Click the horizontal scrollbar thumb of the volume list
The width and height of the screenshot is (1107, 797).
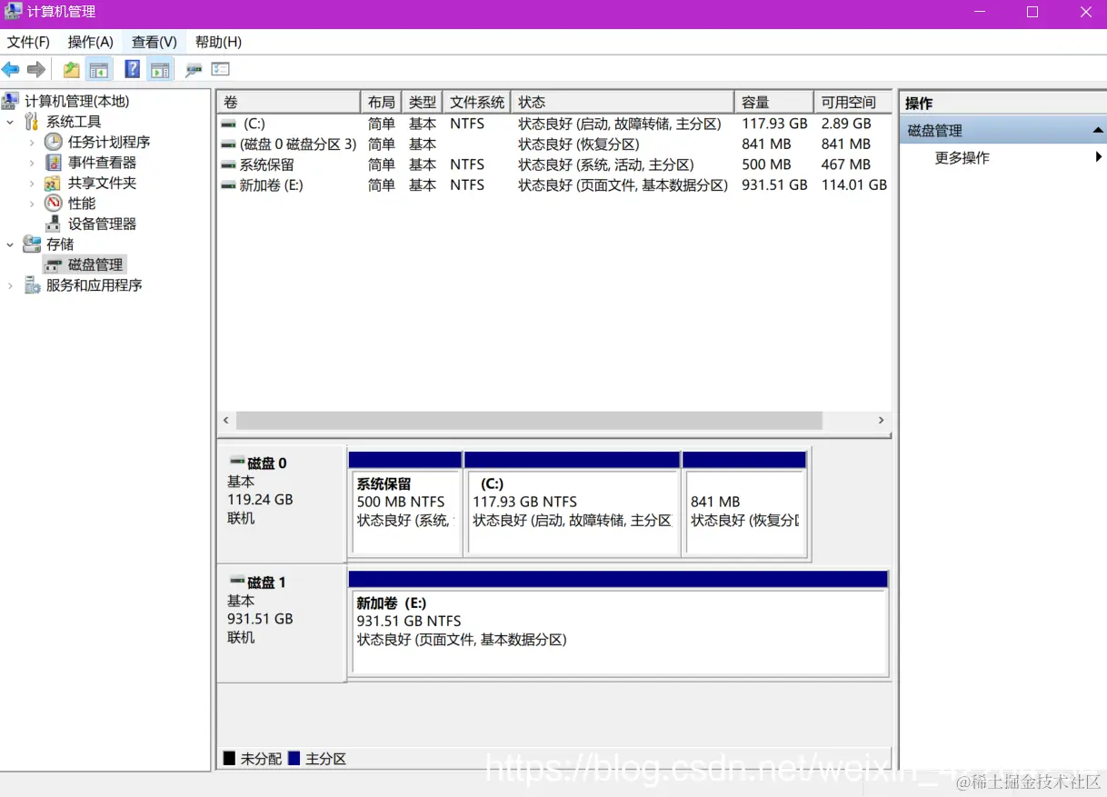pos(529,421)
